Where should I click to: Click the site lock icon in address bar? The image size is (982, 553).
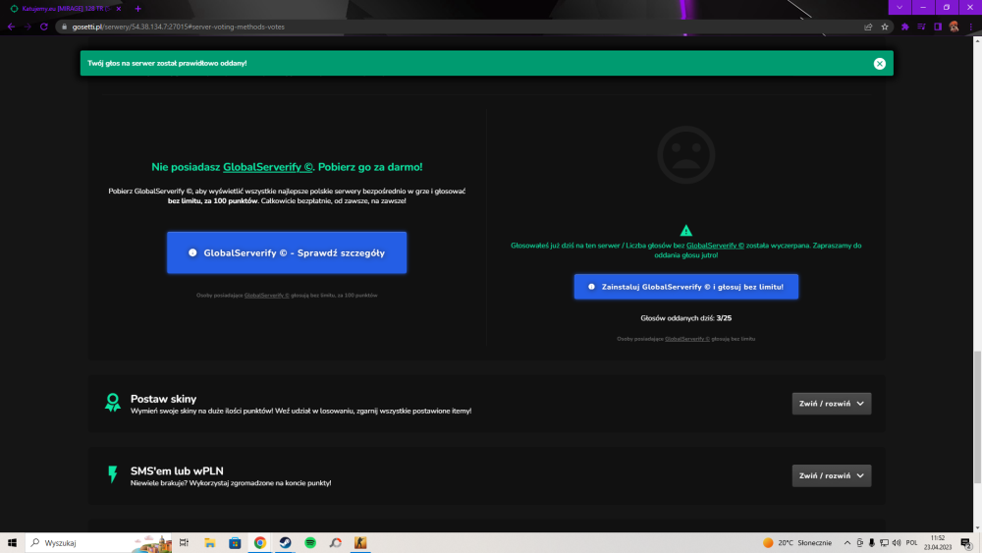[64, 27]
